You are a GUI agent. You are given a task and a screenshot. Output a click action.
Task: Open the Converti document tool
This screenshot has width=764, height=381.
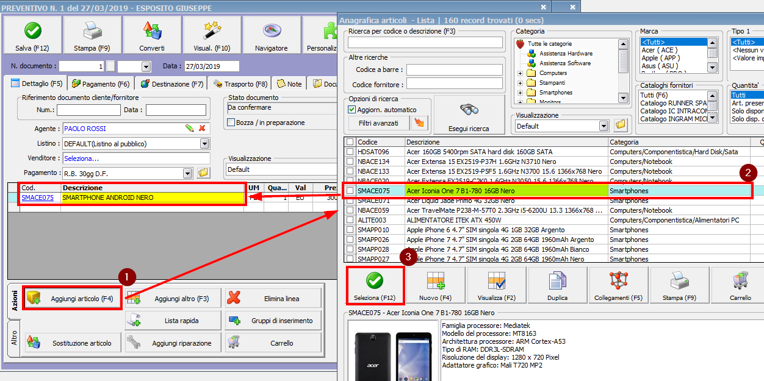pos(152,35)
